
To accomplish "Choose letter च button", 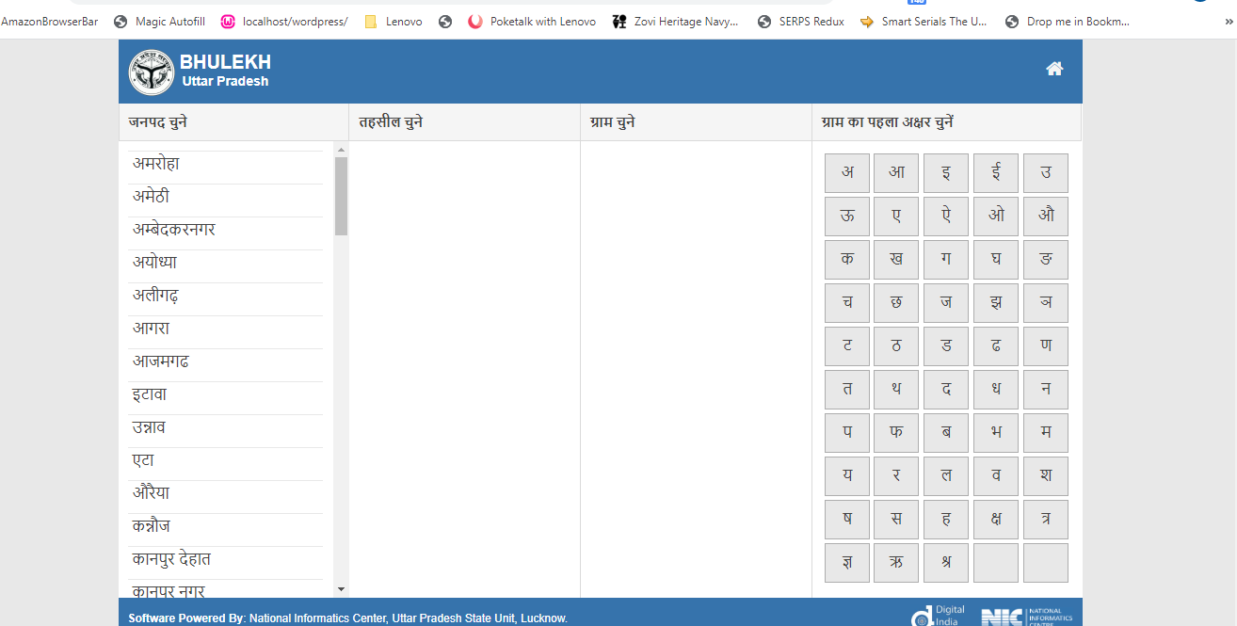I will pos(847,303).
